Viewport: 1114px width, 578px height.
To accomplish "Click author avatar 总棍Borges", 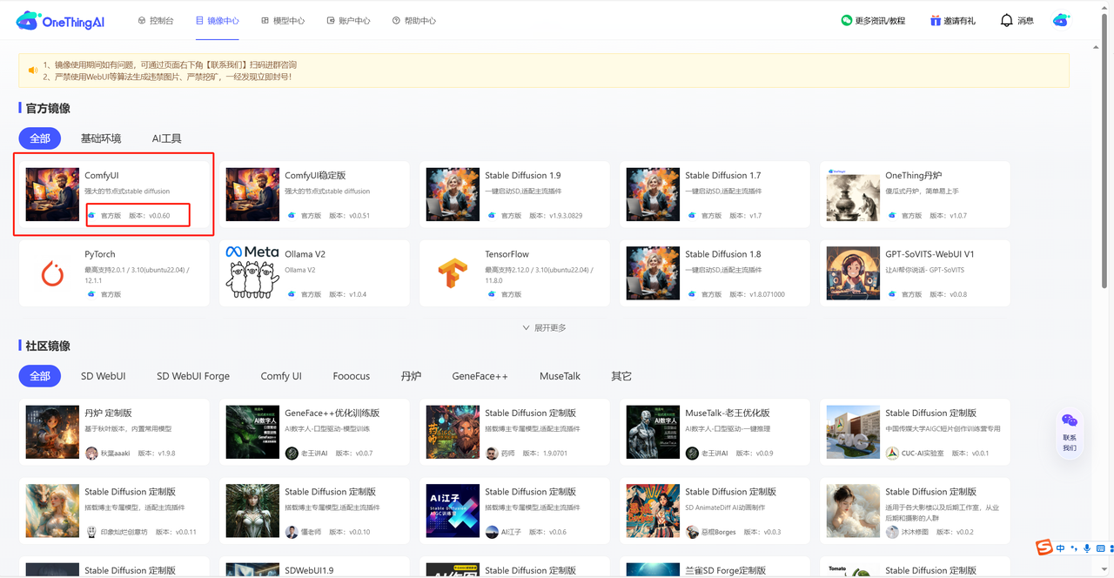I will point(692,532).
